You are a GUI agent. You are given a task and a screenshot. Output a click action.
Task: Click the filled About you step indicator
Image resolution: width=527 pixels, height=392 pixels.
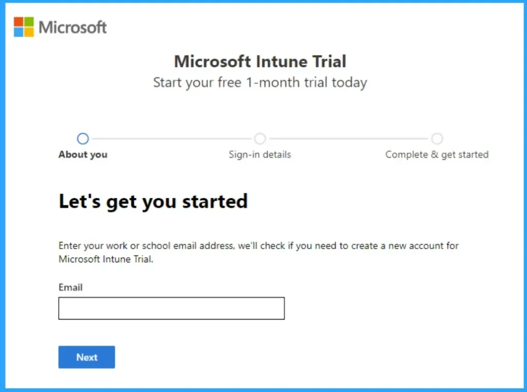click(x=83, y=138)
